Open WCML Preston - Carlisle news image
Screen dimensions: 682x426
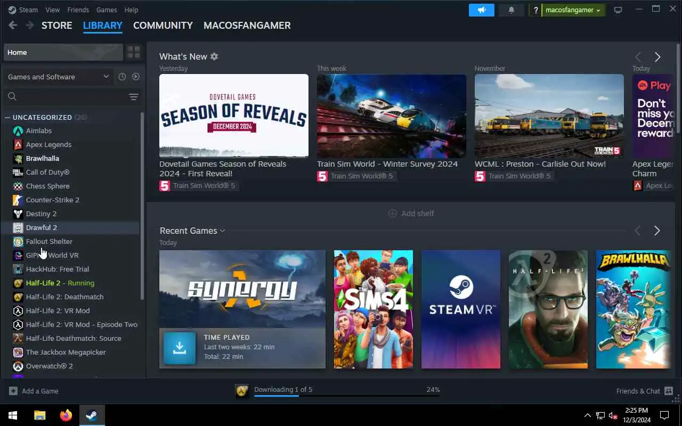(x=549, y=116)
